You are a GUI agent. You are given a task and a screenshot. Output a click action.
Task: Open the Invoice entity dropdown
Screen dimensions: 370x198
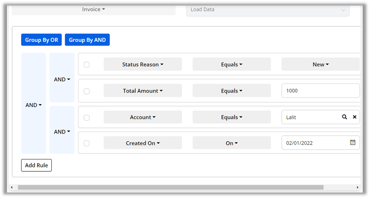pos(93,9)
